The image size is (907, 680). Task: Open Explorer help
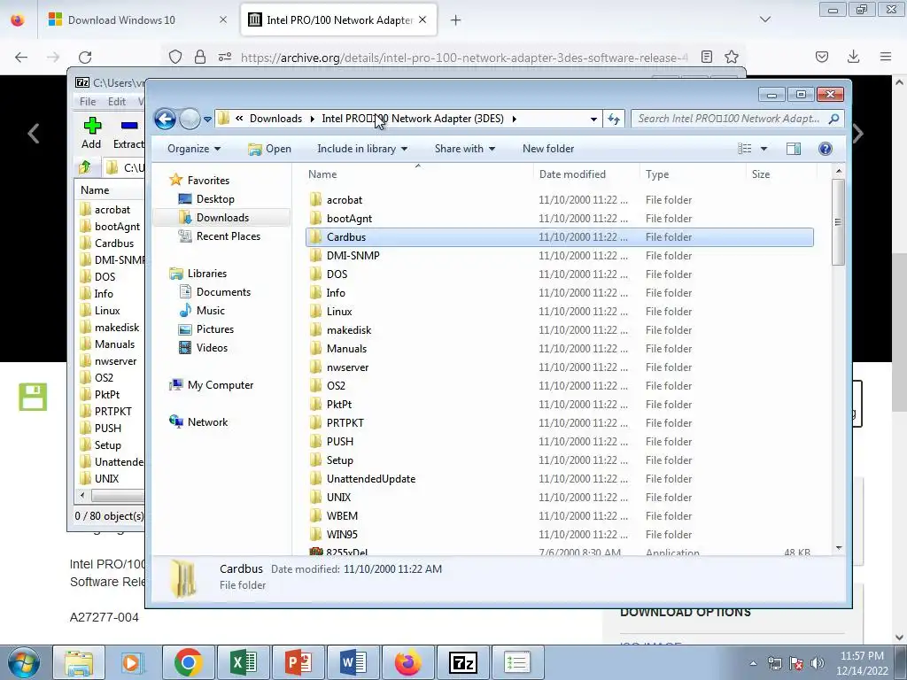(826, 149)
